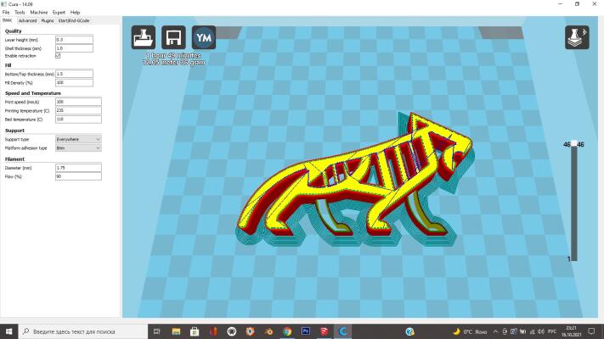Click the Shell thickness input field
Viewport: 604px width, 339px height.
74,48
